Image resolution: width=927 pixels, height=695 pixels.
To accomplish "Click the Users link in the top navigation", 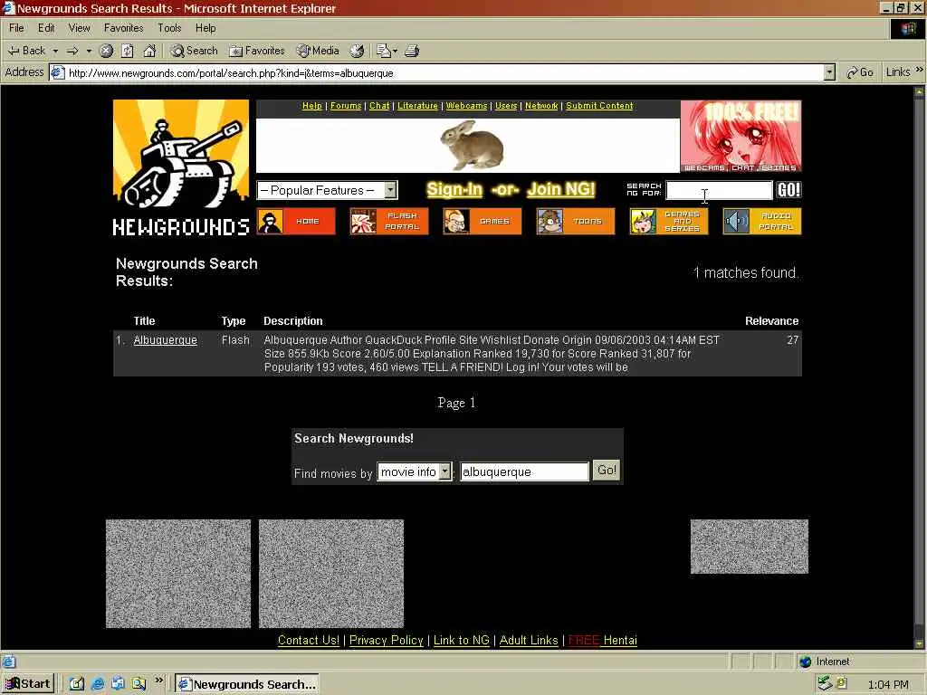I will (x=506, y=106).
